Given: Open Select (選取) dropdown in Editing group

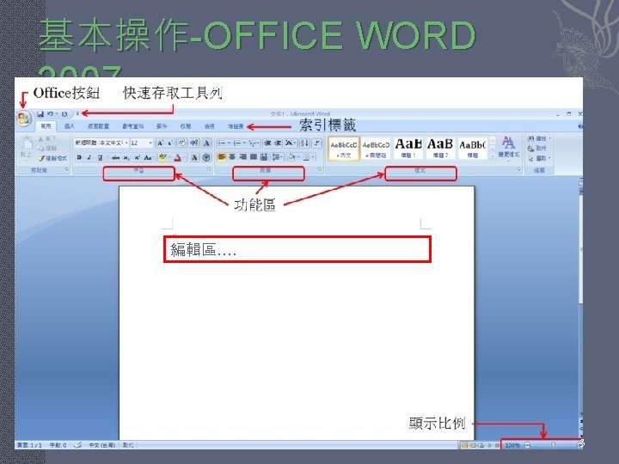Looking at the screenshot, I should [x=538, y=158].
